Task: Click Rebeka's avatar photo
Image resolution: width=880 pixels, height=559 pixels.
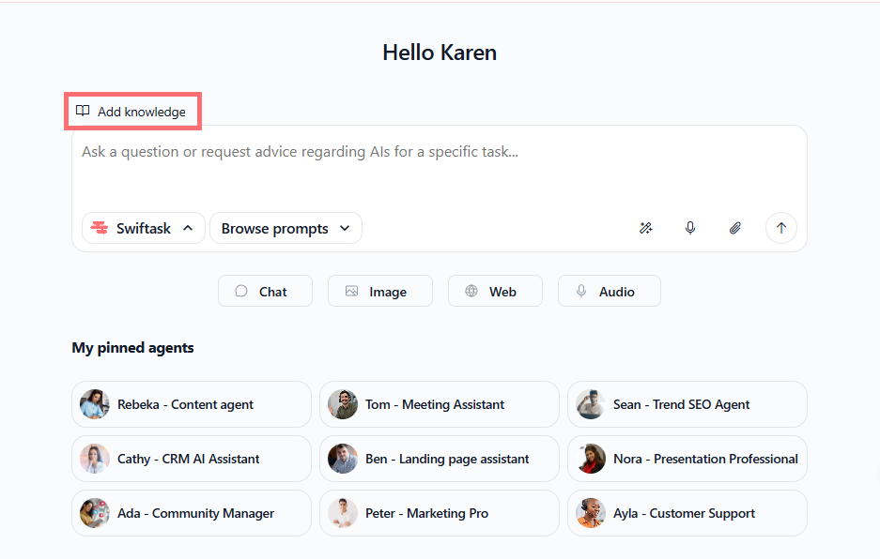Action: coord(95,404)
